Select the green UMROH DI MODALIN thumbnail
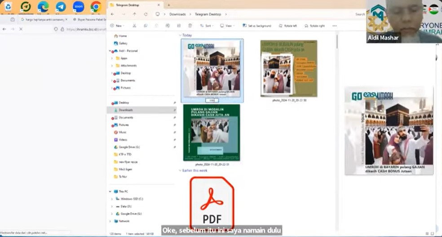The width and height of the screenshot is (442, 237). point(211,132)
